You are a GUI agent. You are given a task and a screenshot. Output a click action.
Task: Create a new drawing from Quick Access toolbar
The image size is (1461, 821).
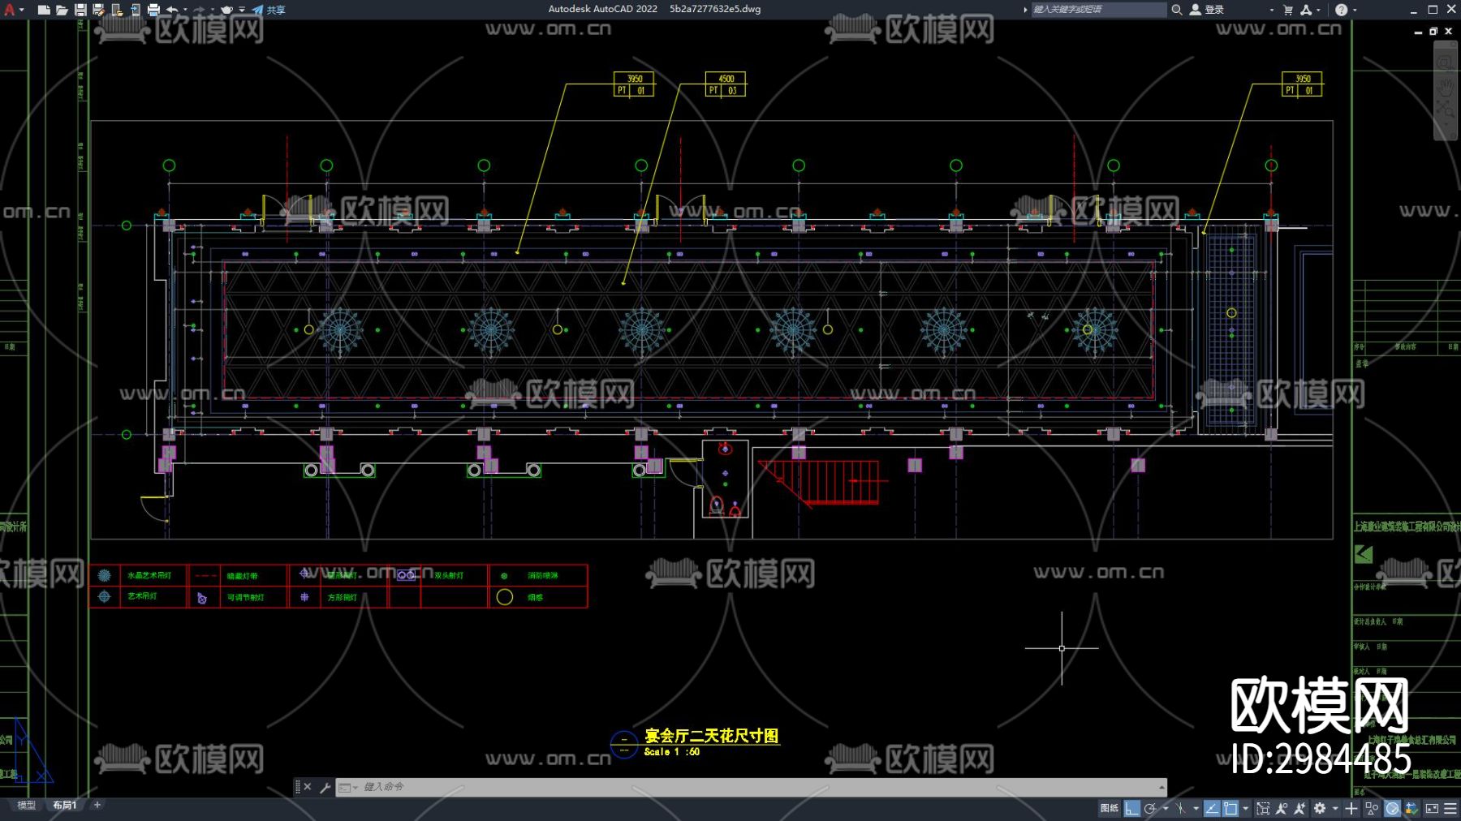pos(44,10)
